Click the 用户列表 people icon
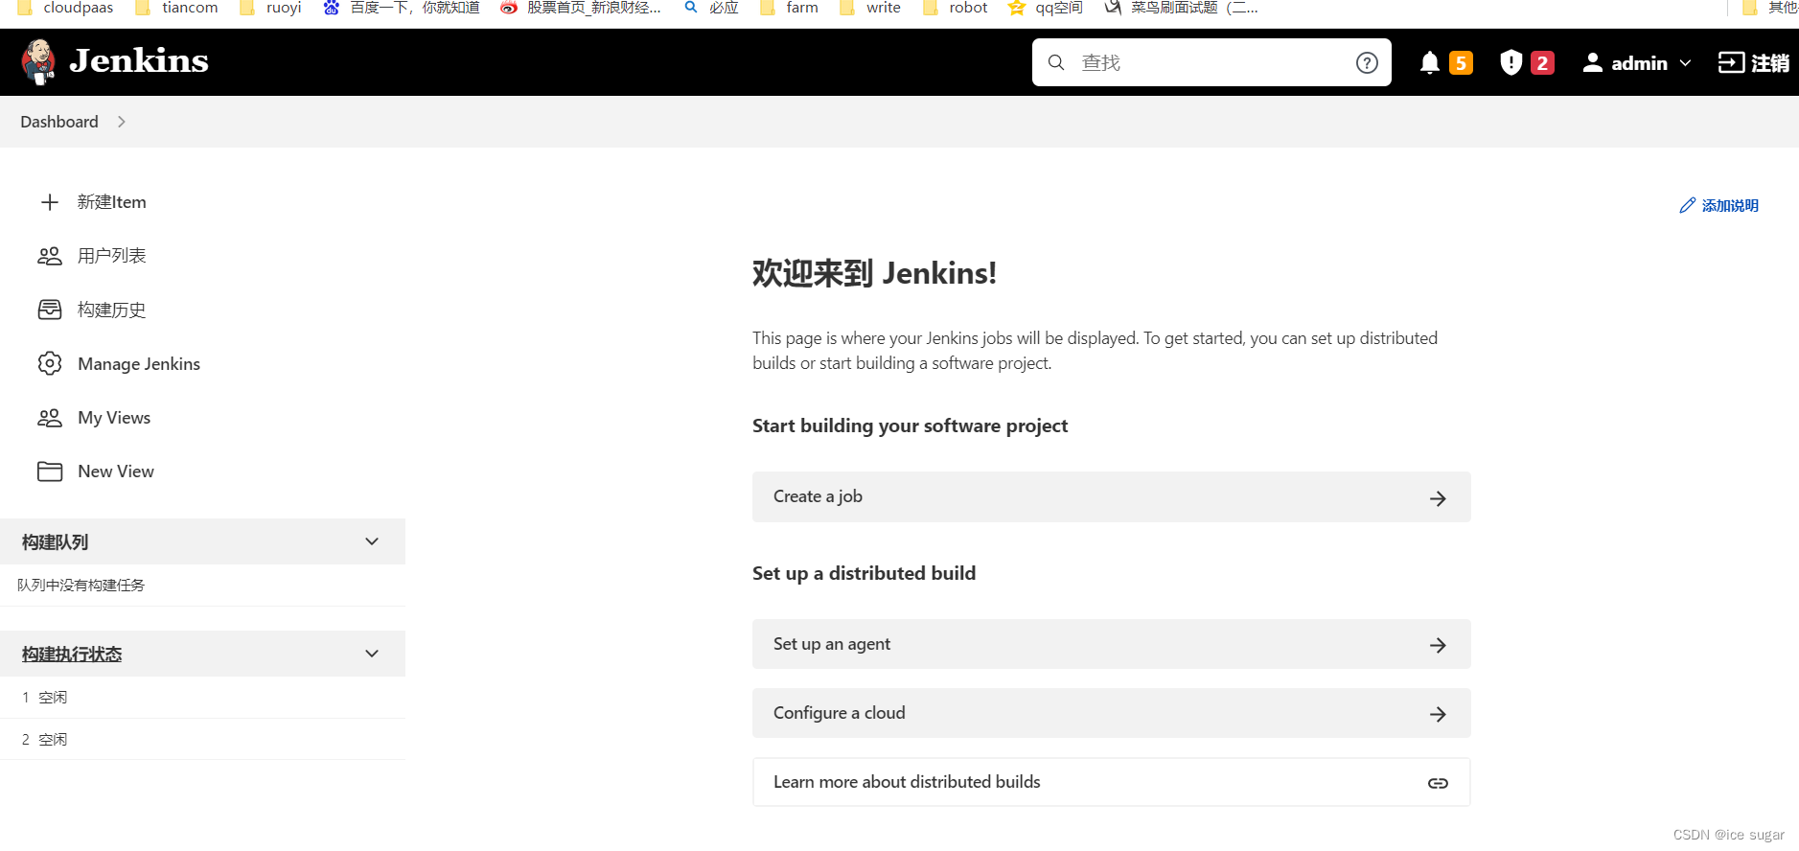This screenshot has width=1799, height=851. click(x=50, y=256)
